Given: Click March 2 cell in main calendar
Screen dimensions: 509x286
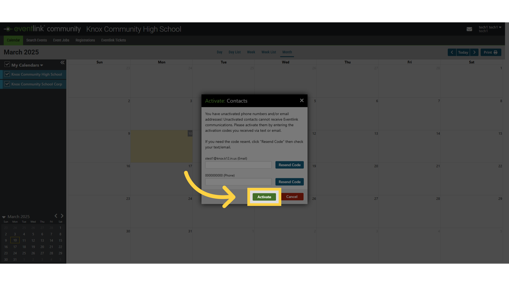Looking at the screenshot, I should [99, 114].
